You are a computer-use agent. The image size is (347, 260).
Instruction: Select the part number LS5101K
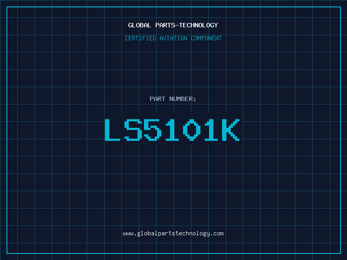pos(172,130)
